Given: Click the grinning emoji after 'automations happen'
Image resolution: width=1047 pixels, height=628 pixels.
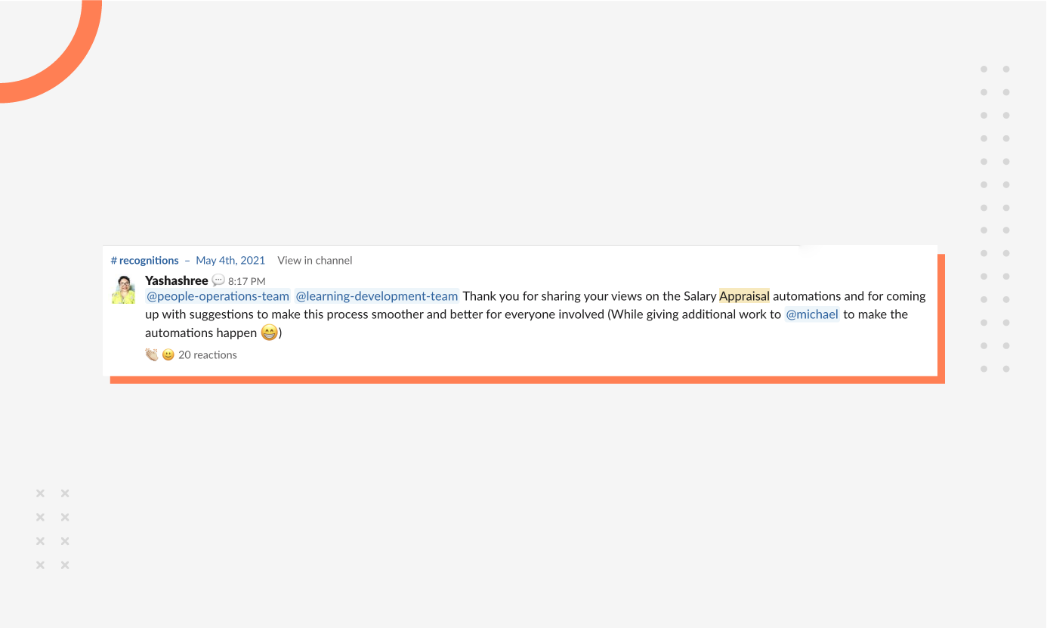Looking at the screenshot, I should 269,333.
